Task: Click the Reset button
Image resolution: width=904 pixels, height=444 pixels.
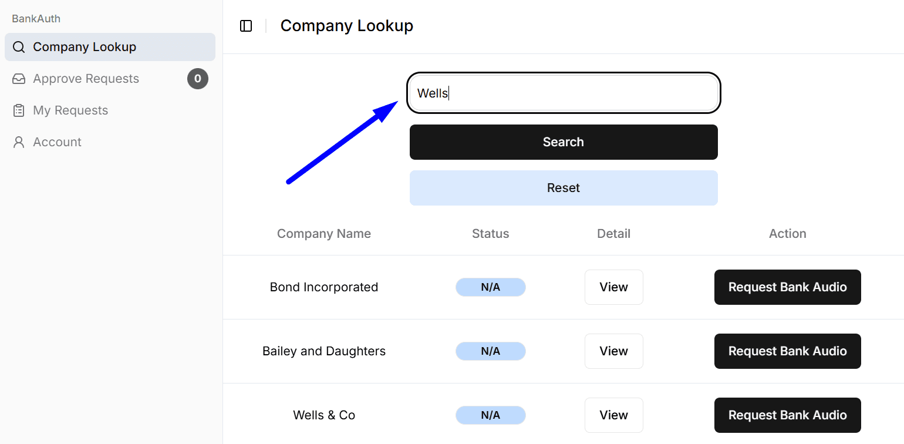Action: pos(564,188)
